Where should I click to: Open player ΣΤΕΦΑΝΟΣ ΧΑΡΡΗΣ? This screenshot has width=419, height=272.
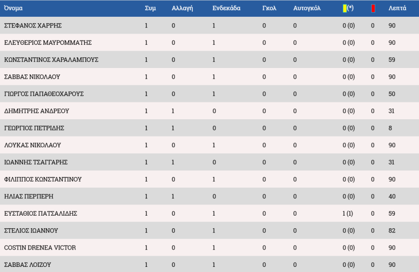click(33, 26)
